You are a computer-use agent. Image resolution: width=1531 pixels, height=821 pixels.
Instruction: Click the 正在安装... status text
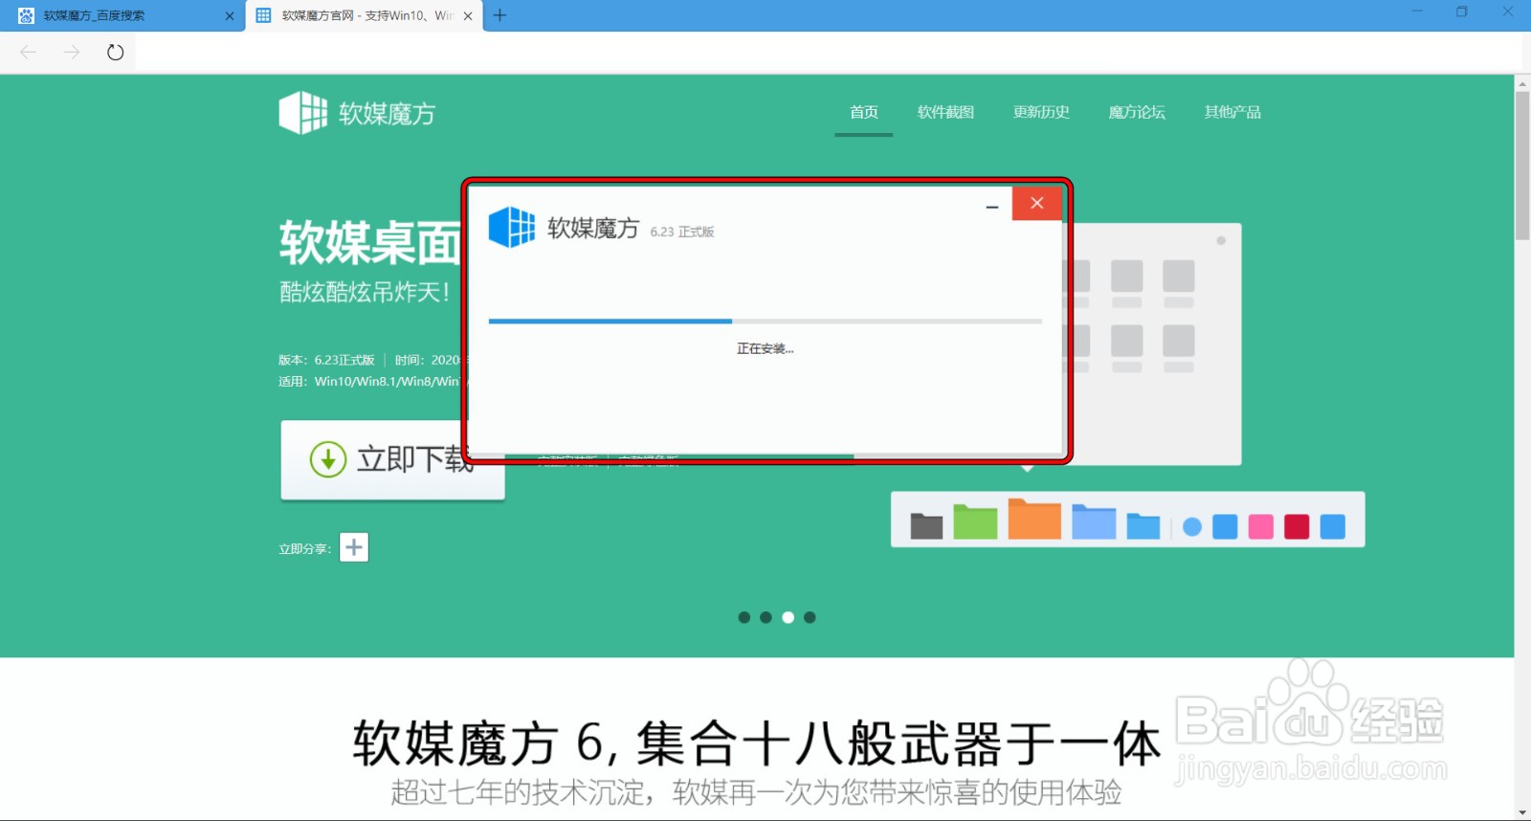[x=765, y=348]
